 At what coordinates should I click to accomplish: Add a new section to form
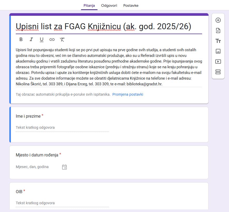(x=218, y=72)
